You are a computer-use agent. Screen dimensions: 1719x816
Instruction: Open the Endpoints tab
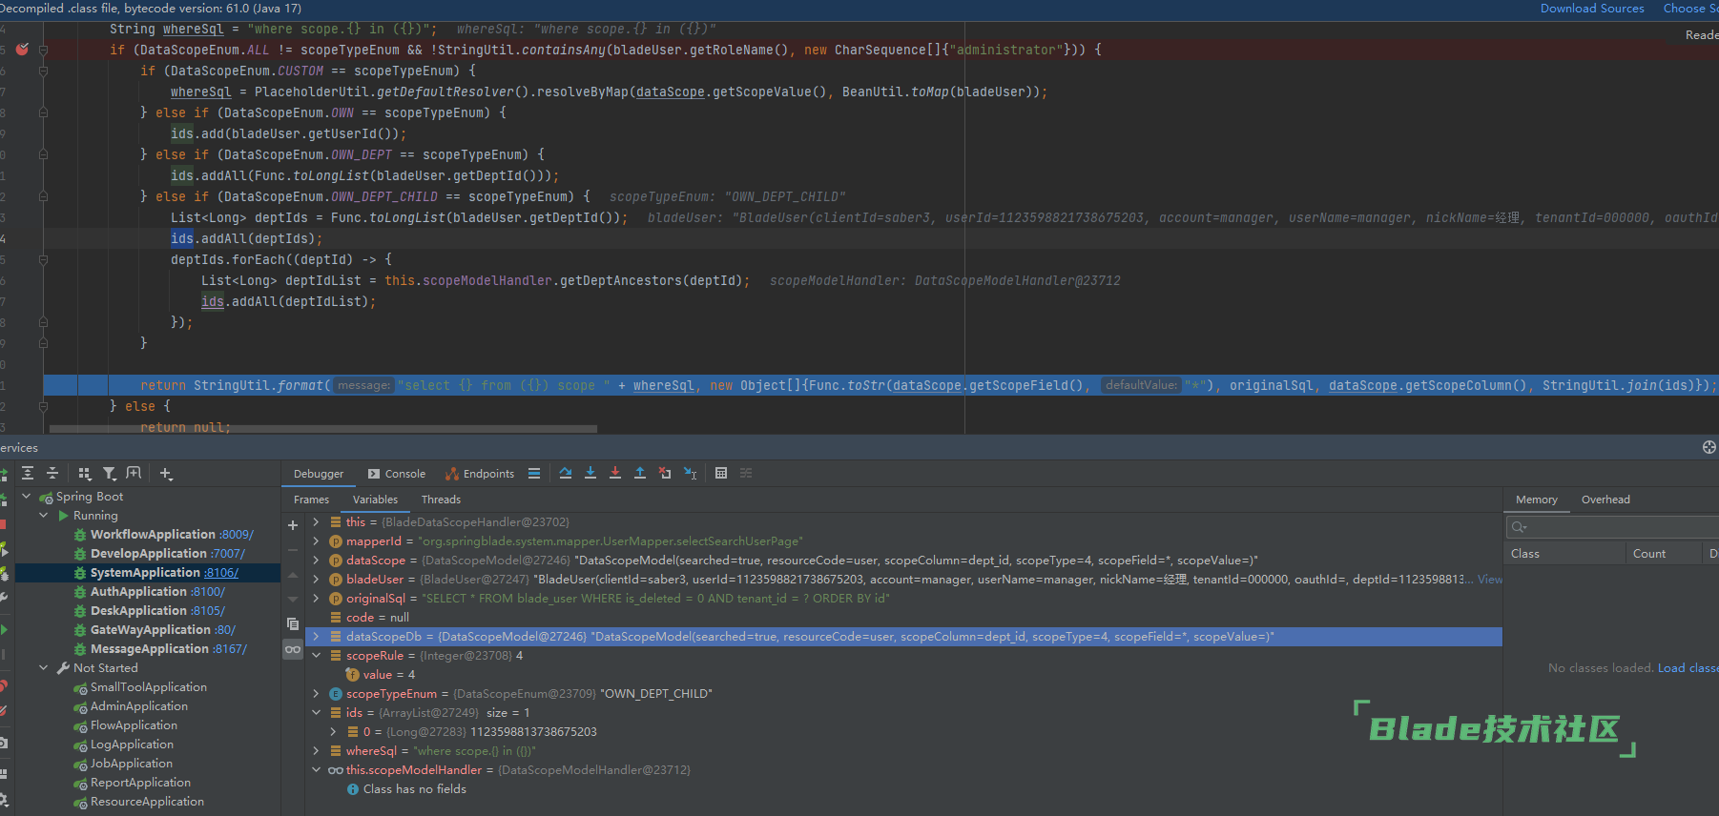tap(480, 474)
